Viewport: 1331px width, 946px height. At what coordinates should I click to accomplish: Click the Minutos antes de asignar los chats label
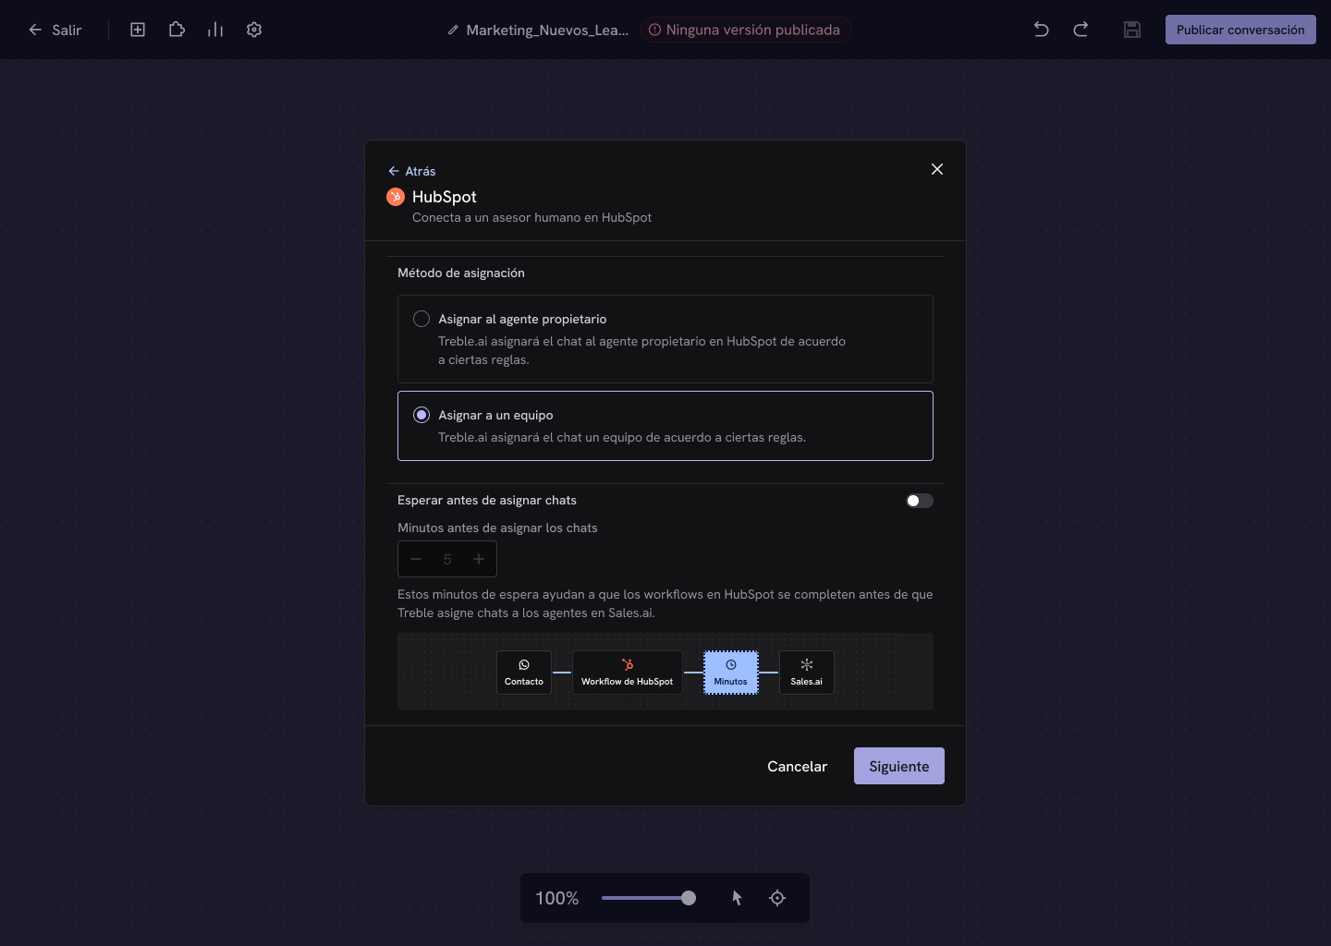[x=497, y=528]
